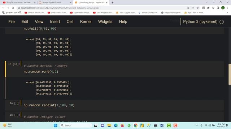
Task: Open File Explorer from the taskbar
Action: (109, 125)
